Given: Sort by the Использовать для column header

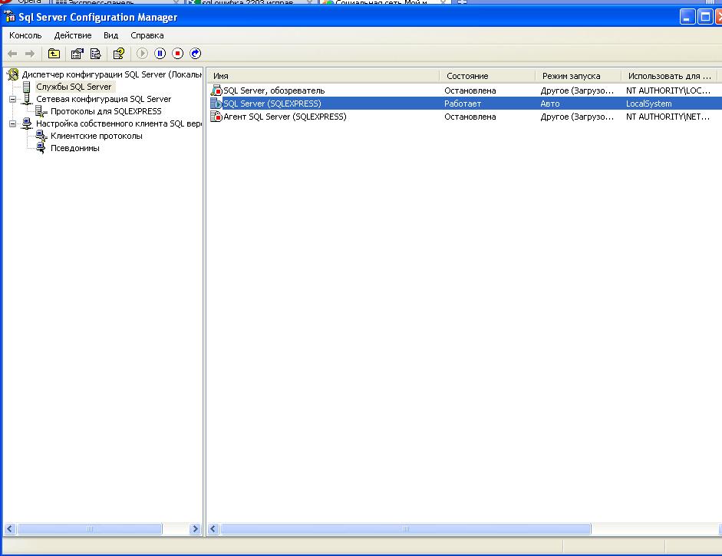Looking at the screenshot, I should [669, 76].
